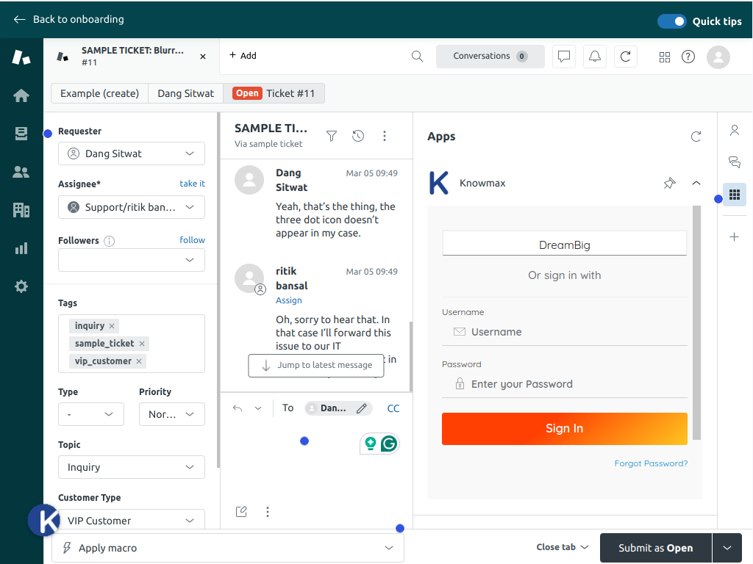Remove the inquiry tag
The image size is (753, 564).
click(112, 326)
